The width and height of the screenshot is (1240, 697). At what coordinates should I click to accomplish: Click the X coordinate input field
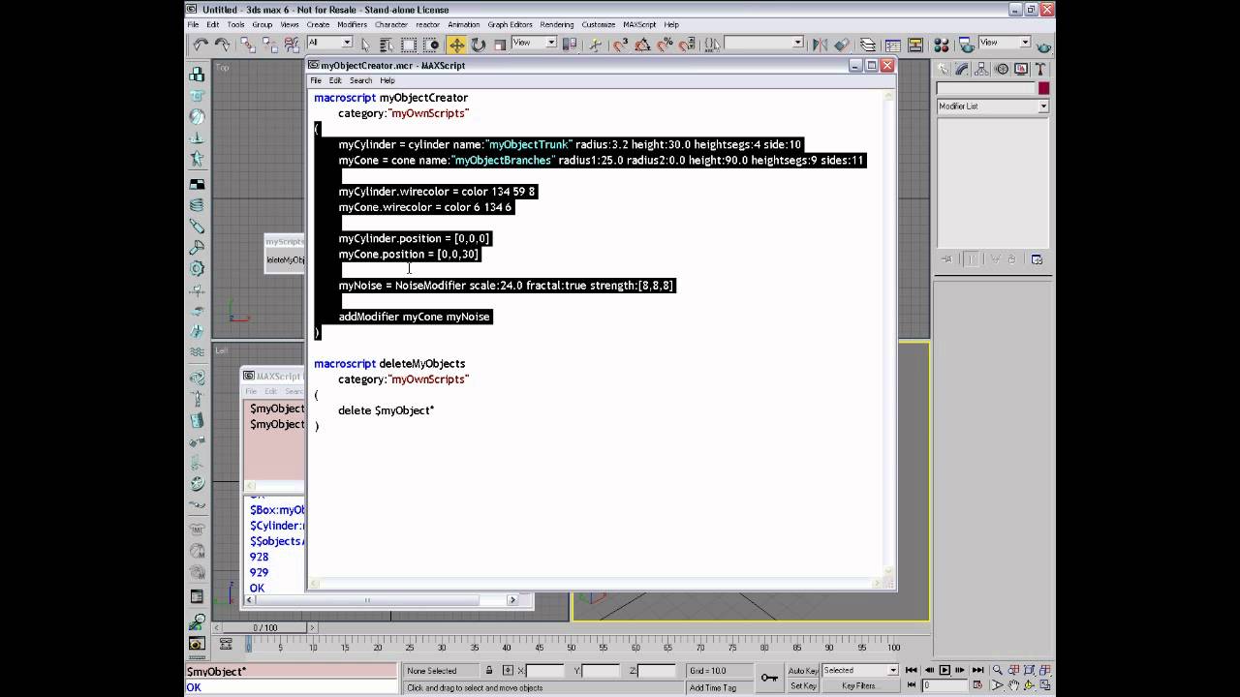click(x=544, y=670)
